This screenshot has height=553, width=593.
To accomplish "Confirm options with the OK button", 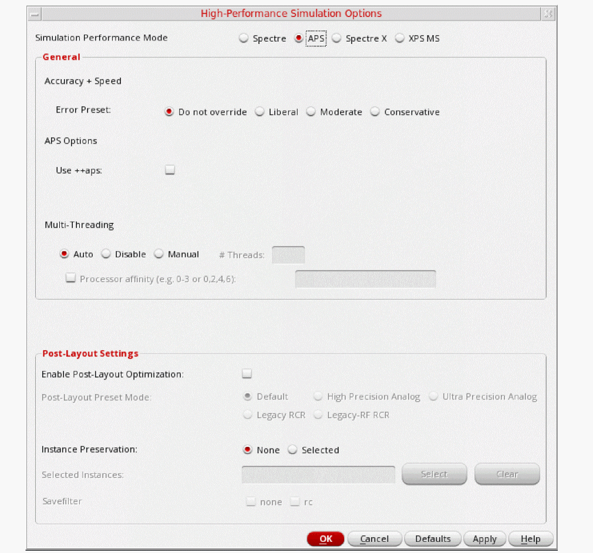I will coord(326,539).
